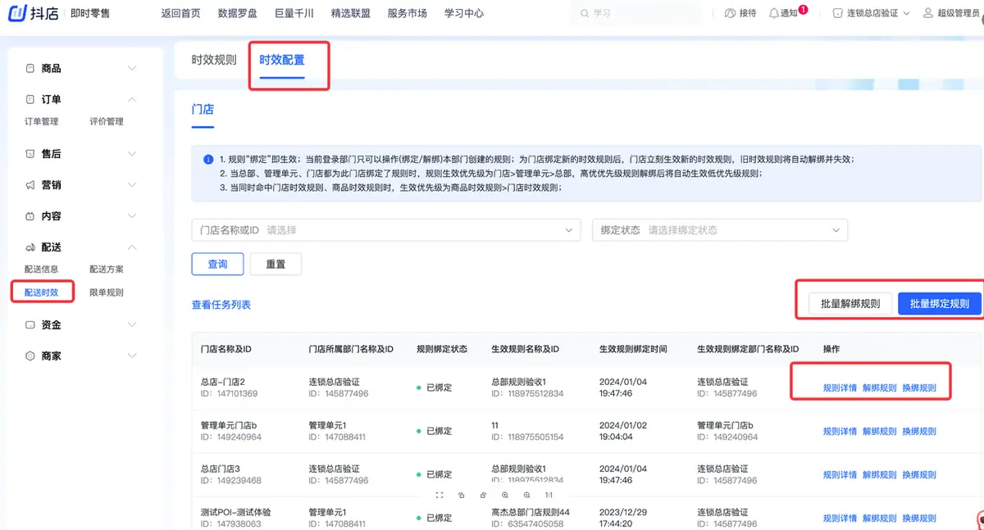The image size is (984, 530).
Task: Click the rotate-right icon in the image toolbar
Action: click(x=483, y=495)
